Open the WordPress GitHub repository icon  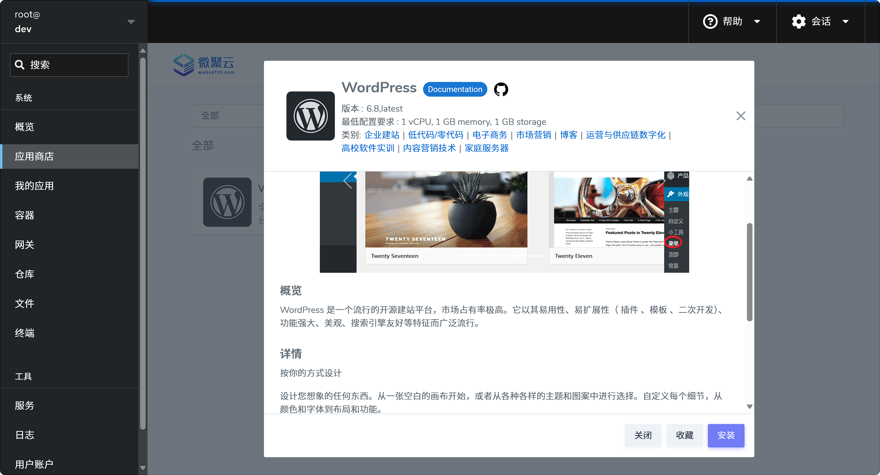[501, 89]
